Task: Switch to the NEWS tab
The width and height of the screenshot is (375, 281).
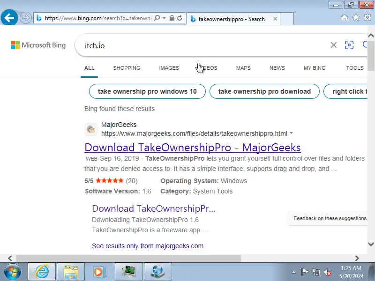Action: pyautogui.click(x=277, y=68)
